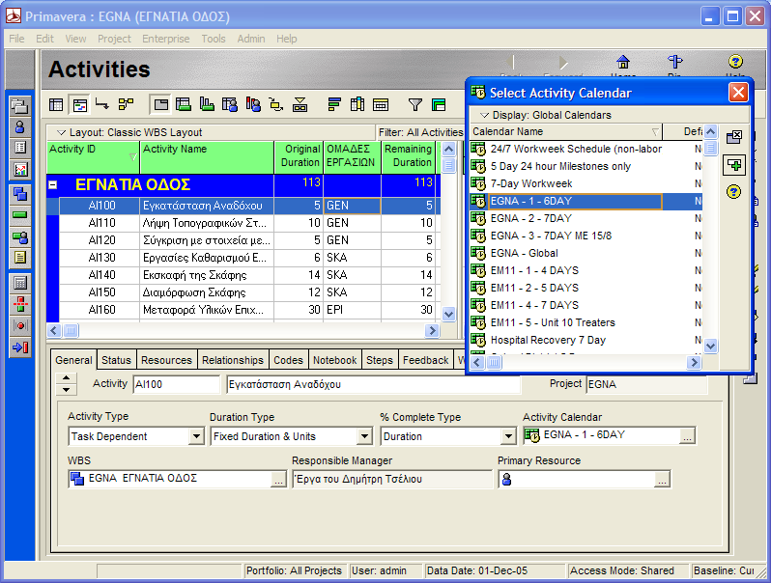Open the Tools menu

point(214,39)
